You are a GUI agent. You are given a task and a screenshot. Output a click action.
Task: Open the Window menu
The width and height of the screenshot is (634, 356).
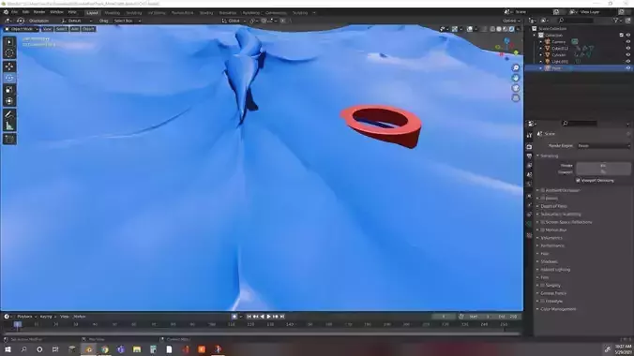pos(56,12)
